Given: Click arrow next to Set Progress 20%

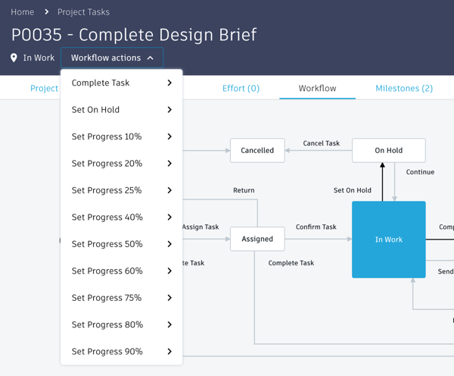Looking at the screenshot, I should coord(169,164).
